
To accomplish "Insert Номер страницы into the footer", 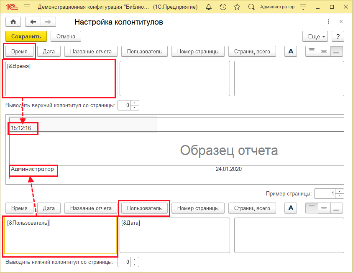I will coord(198,208).
